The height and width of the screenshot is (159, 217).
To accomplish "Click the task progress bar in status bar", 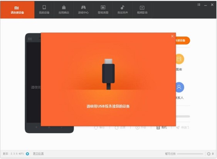I will (x=190, y=154).
